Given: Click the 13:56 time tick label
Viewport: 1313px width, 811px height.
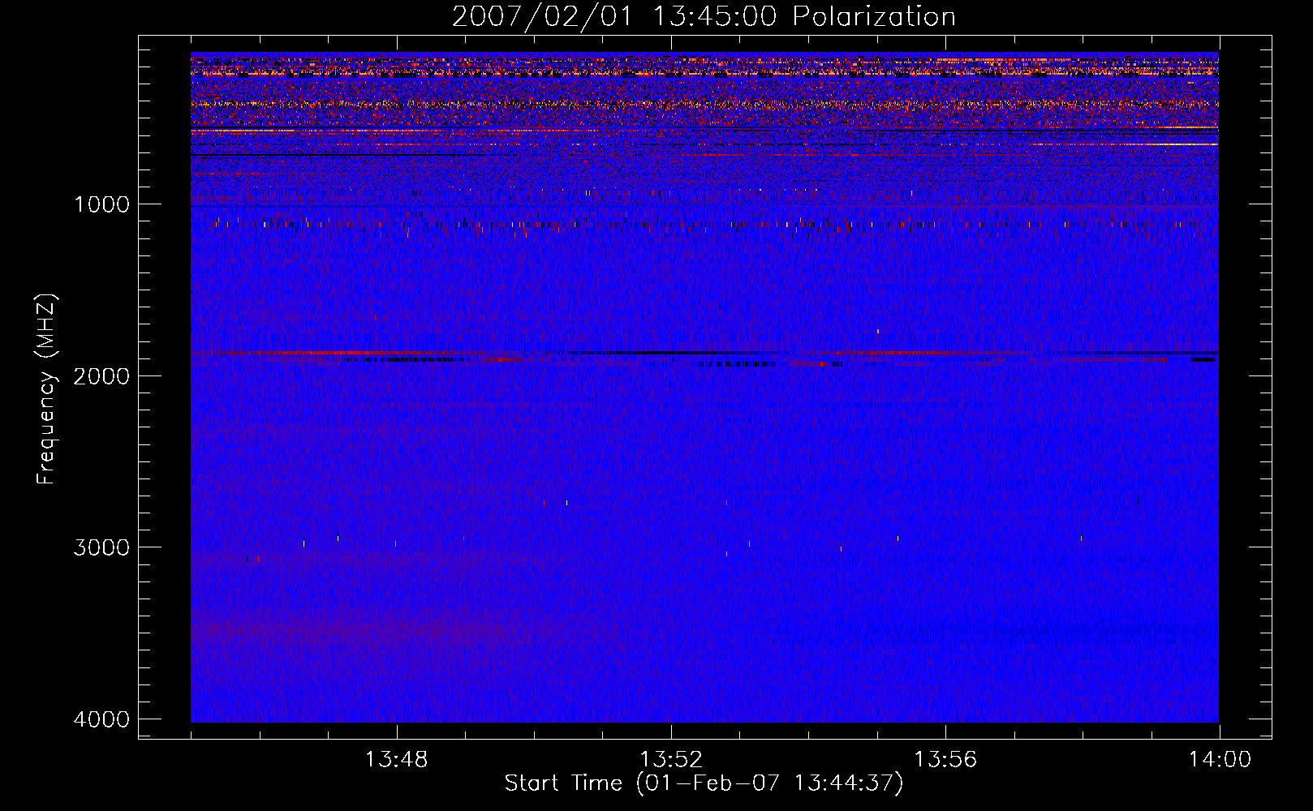Looking at the screenshot, I should tap(945, 760).
